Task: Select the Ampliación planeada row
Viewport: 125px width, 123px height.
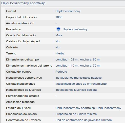Action: 65,102
